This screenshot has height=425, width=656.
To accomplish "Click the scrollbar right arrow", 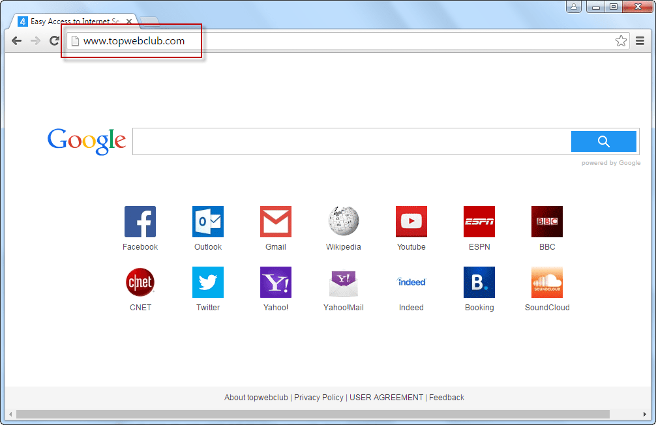I will click(645, 414).
